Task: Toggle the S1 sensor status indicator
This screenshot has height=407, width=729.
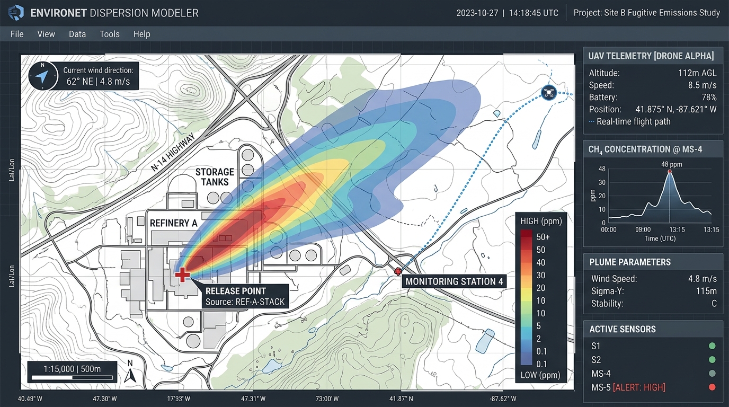Action: [x=713, y=346]
